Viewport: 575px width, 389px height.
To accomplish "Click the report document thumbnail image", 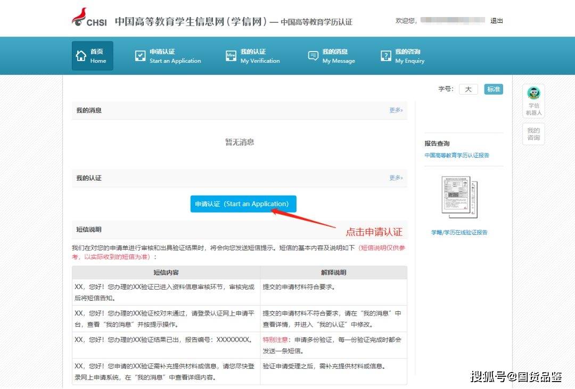I will (459, 197).
